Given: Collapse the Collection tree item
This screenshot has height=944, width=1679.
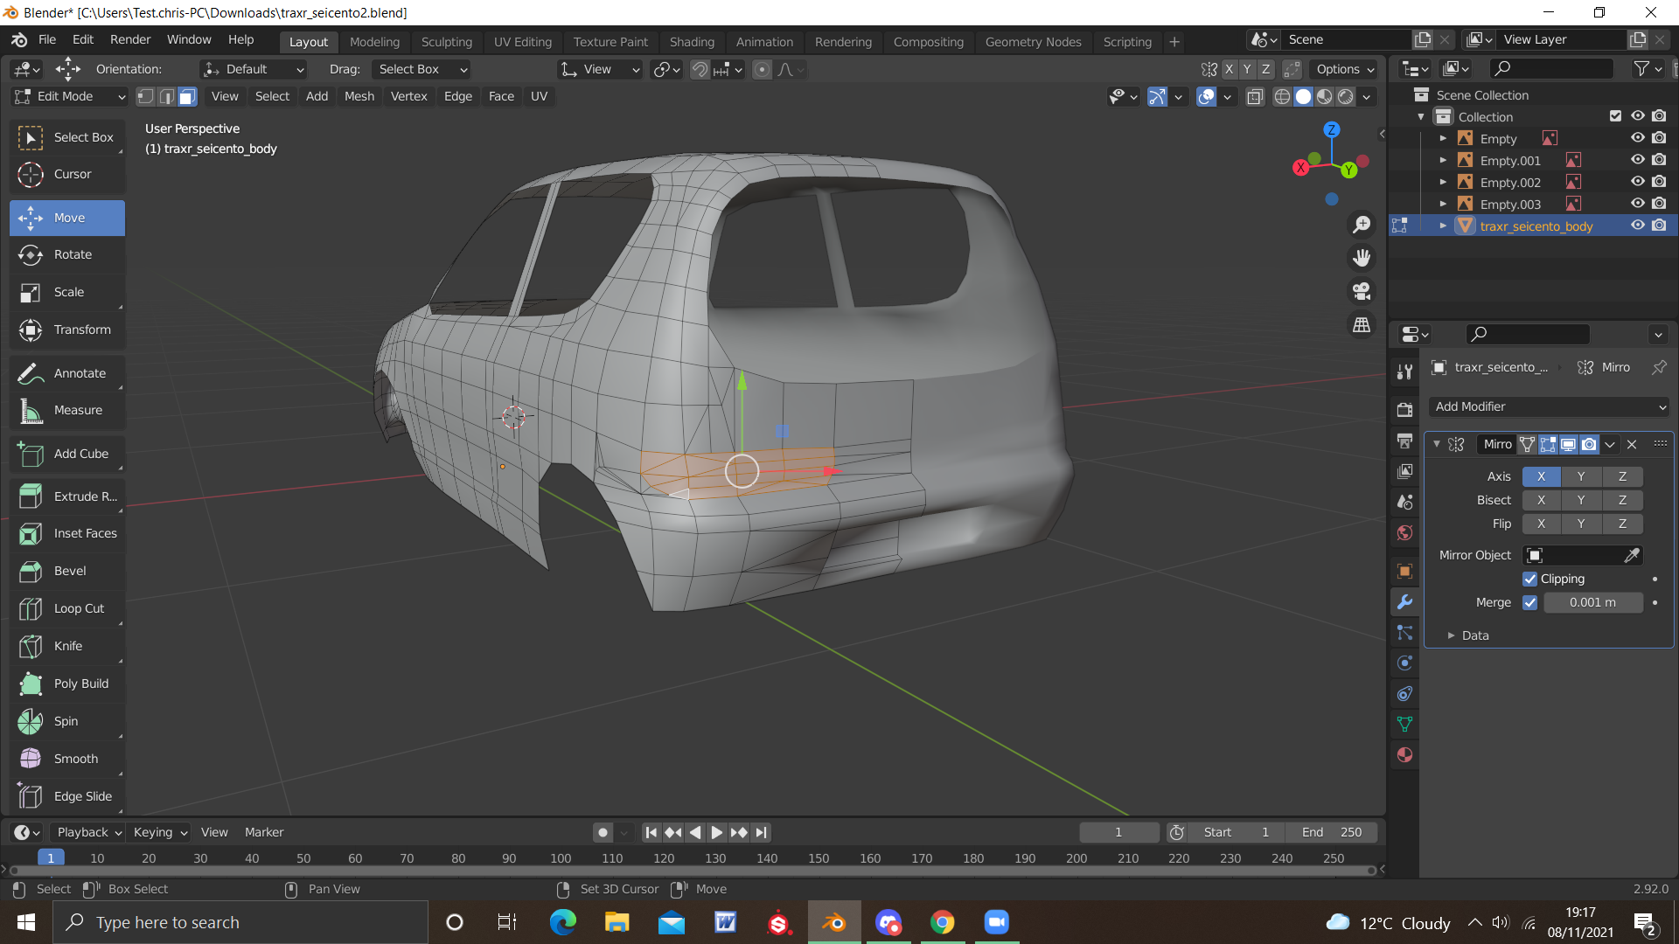Looking at the screenshot, I should pos(1420,116).
